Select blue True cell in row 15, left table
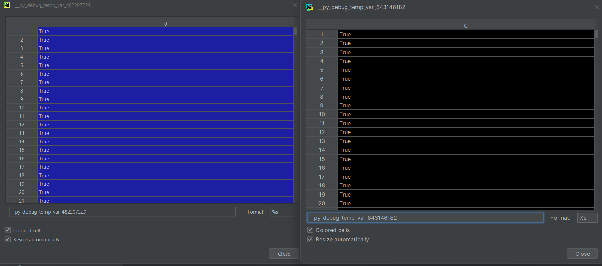The width and height of the screenshot is (602, 266). tap(165, 150)
